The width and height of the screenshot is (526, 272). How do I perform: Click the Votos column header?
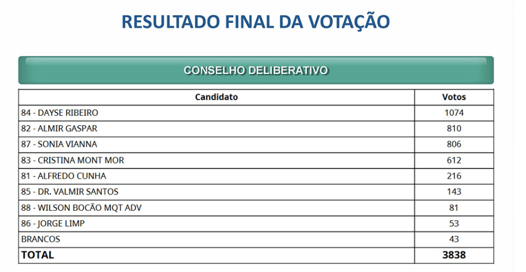(454, 97)
